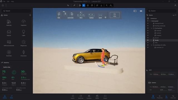
Task: Open the Help menu
Action: point(12,1)
